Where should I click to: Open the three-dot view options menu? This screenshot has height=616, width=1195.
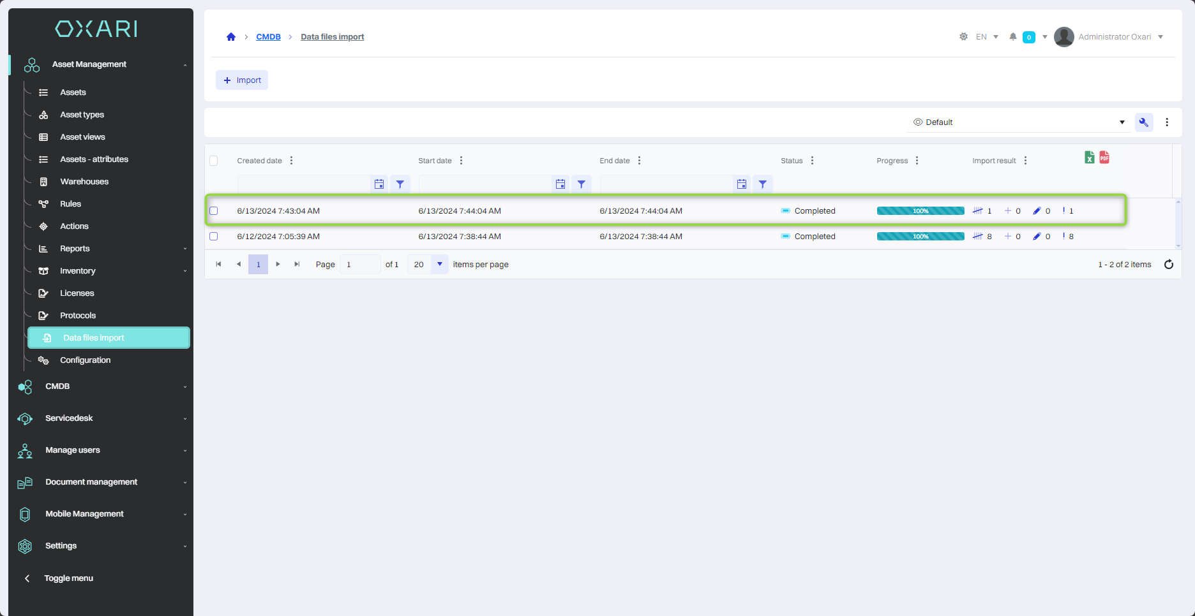[x=1167, y=122]
